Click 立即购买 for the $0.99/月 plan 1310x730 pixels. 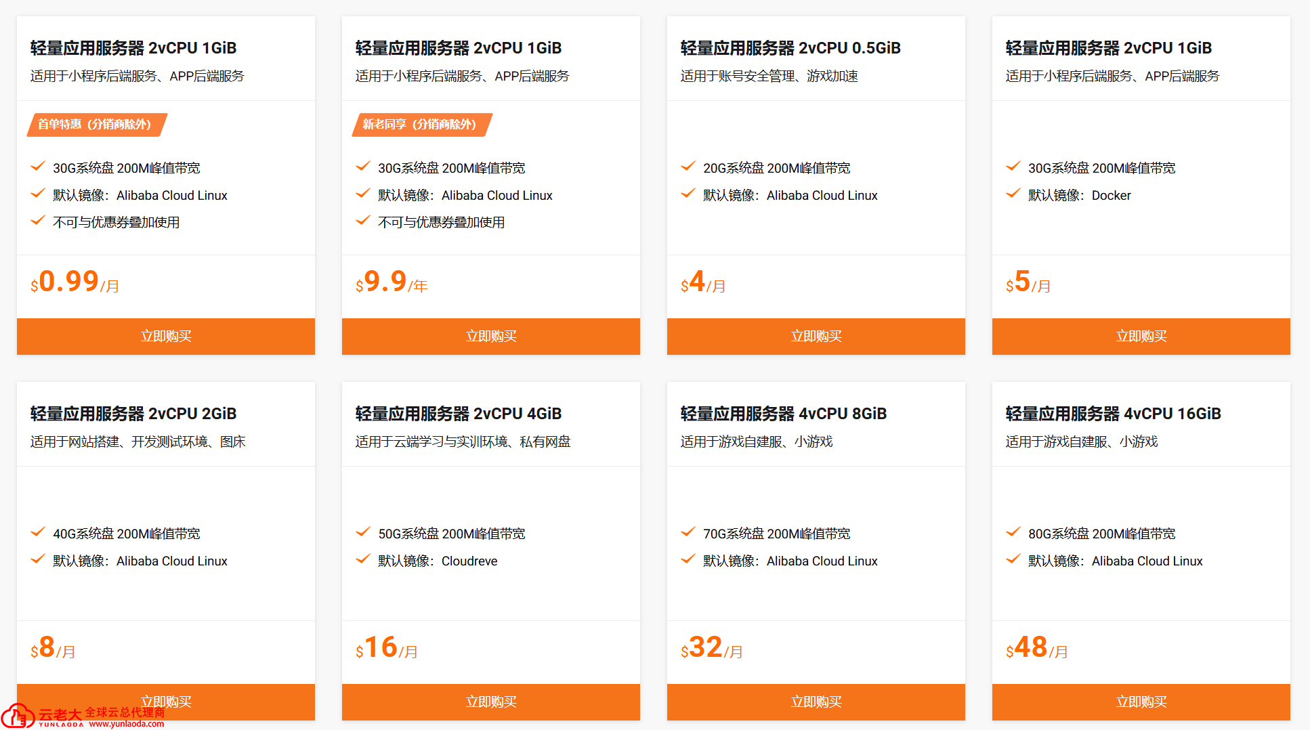point(165,337)
